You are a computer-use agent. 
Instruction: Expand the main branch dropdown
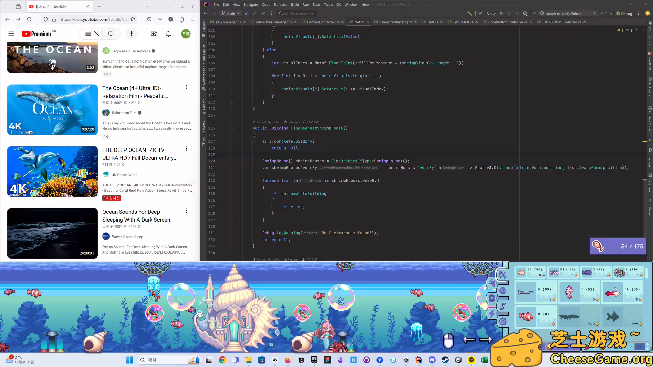point(231,14)
